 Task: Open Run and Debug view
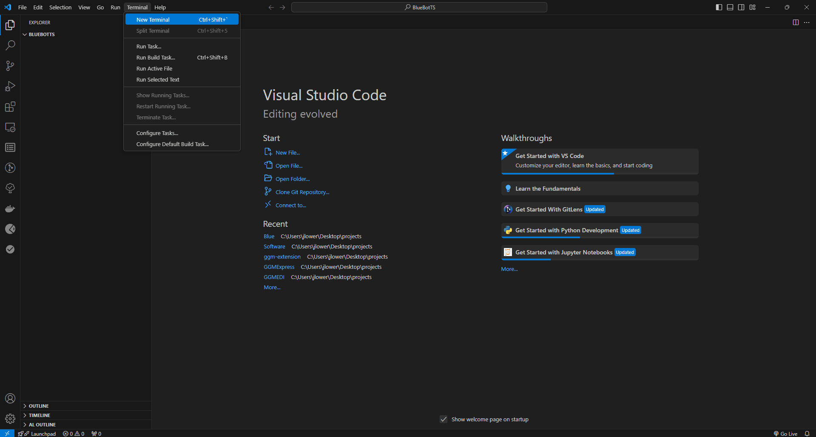click(x=10, y=86)
